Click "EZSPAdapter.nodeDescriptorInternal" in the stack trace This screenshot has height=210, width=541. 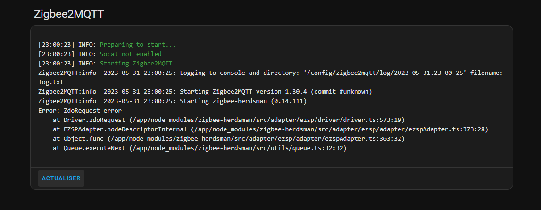tap(126, 129)
